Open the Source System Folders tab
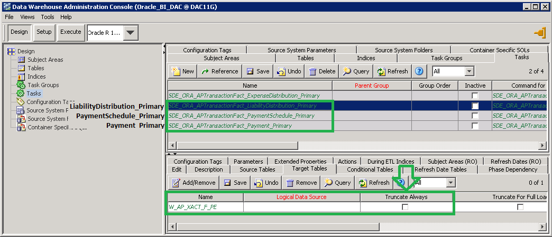Image resolution: width=552 pixels, height=237 pixels. coord(404,50)
